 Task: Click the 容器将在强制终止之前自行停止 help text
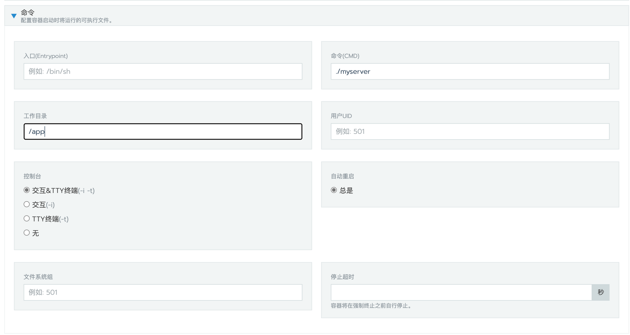pos(372,306)
